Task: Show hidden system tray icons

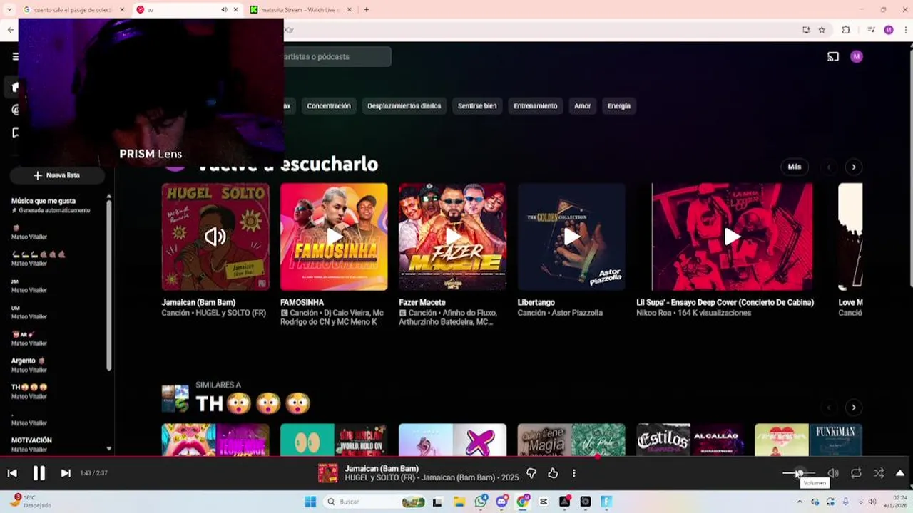Action: tap(799, 502)
